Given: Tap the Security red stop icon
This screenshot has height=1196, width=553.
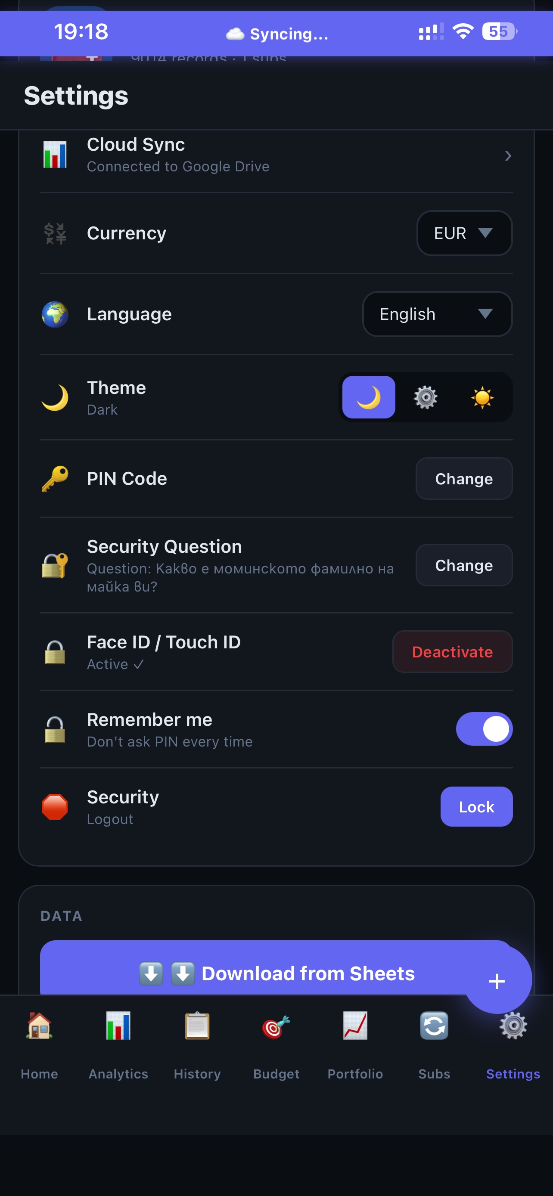Looking at the screenshot, I should (x=55, y=806).
